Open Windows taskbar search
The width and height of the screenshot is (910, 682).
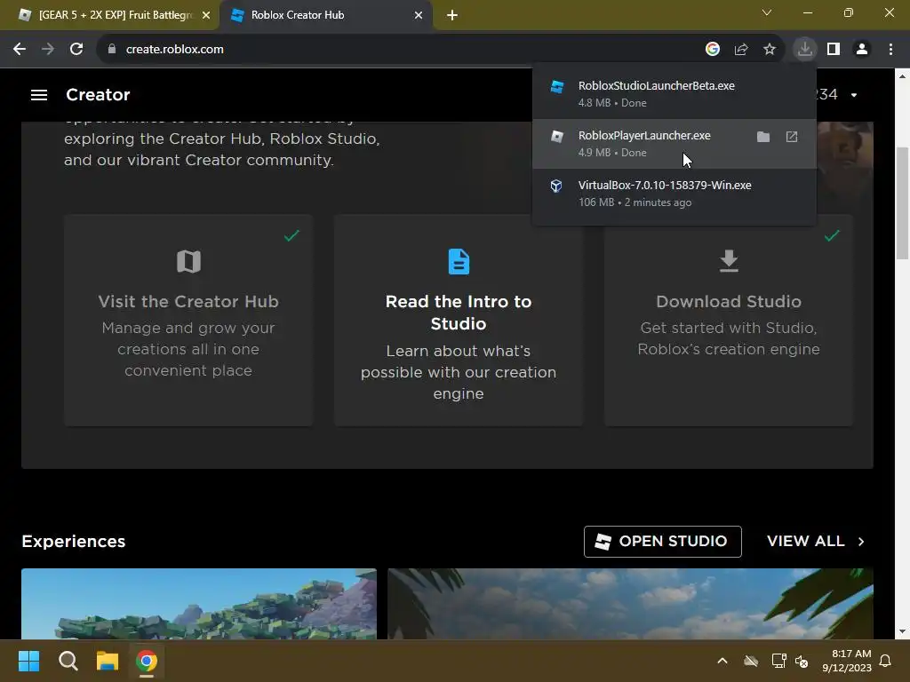[x=68, y=661]
